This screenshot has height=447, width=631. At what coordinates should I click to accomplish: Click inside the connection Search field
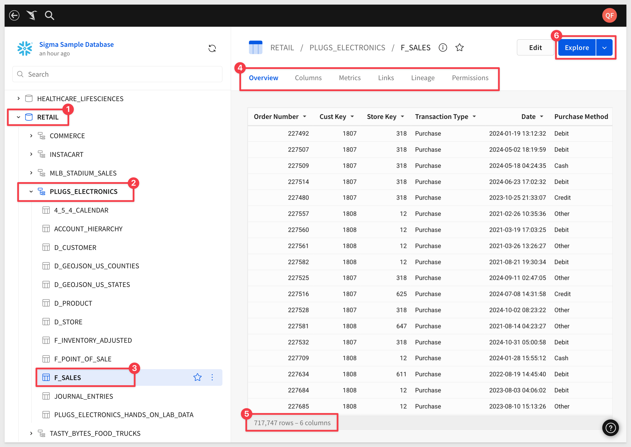coord(117,74)
